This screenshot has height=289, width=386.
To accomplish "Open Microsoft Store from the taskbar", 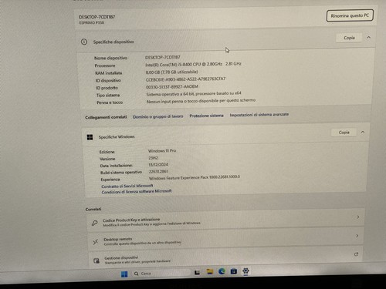I will pyautogui.click(x=234, y=271).
